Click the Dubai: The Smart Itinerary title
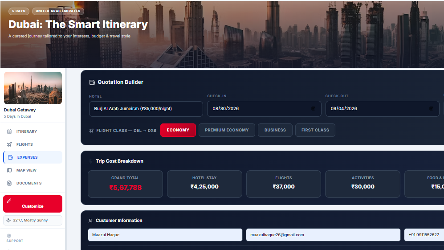 (78, 25)
